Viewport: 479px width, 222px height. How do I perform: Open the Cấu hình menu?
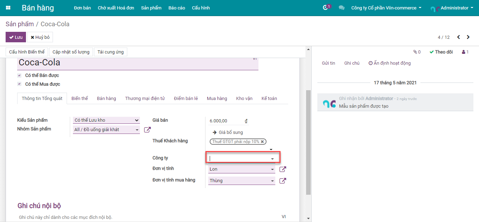(201, 8)
